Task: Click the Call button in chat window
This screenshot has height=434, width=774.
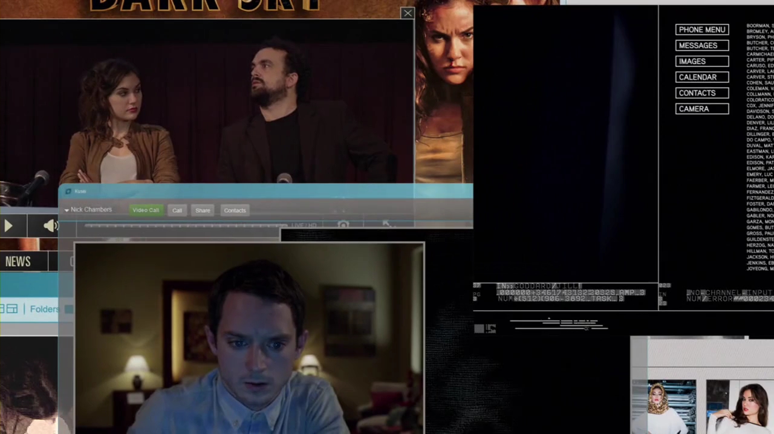Action: [x=177, y=210]
